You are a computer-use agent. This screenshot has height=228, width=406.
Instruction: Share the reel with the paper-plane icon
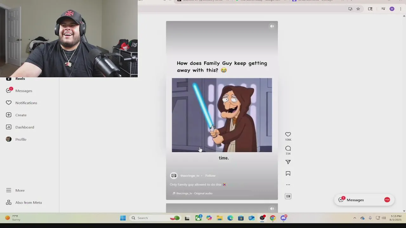click(288, 162)
